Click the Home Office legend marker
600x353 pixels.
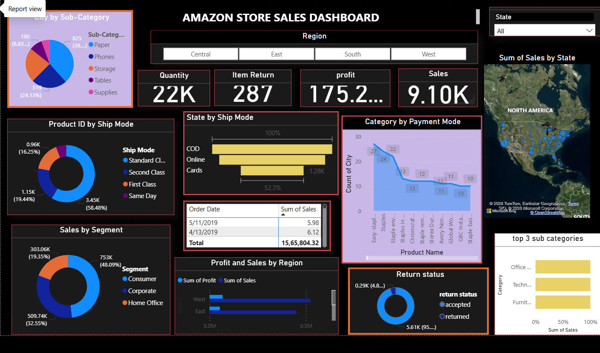(125, 303)
